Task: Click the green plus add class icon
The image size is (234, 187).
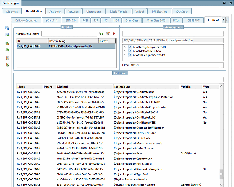Action: point(101,33)
